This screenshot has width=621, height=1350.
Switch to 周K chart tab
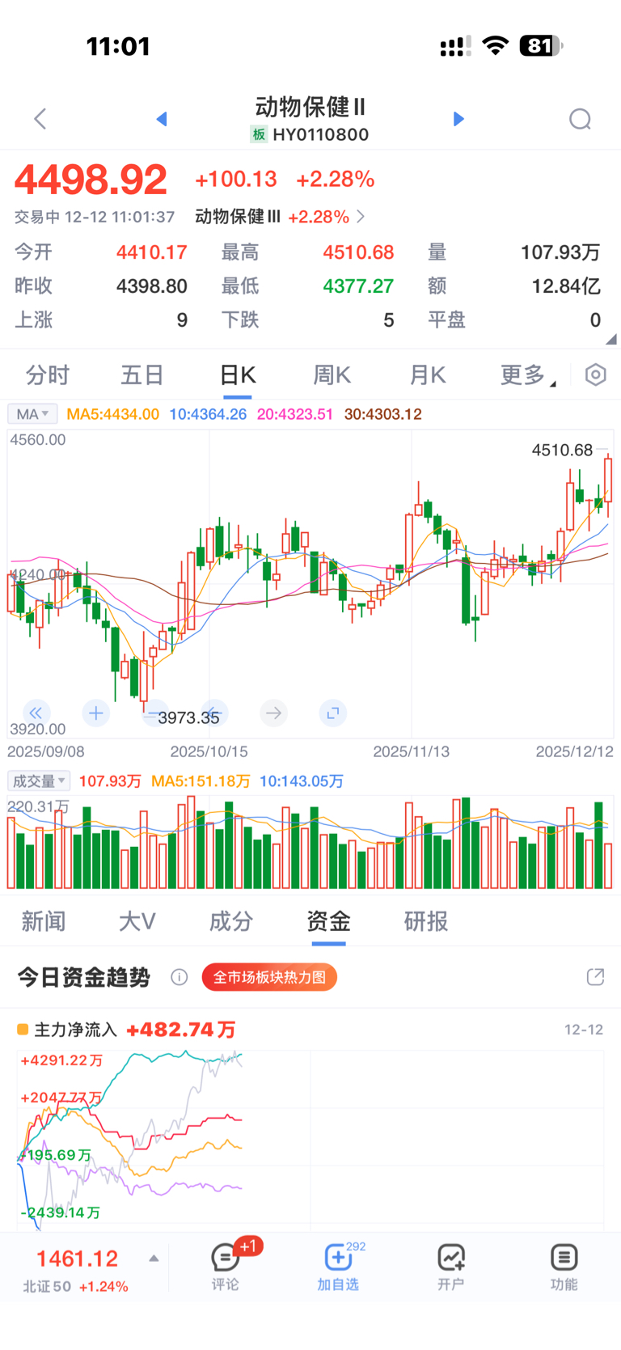click(332, 375)
